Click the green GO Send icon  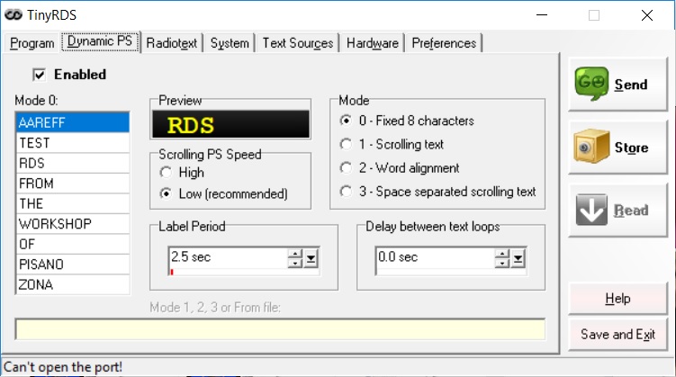(x=591, y=84)
